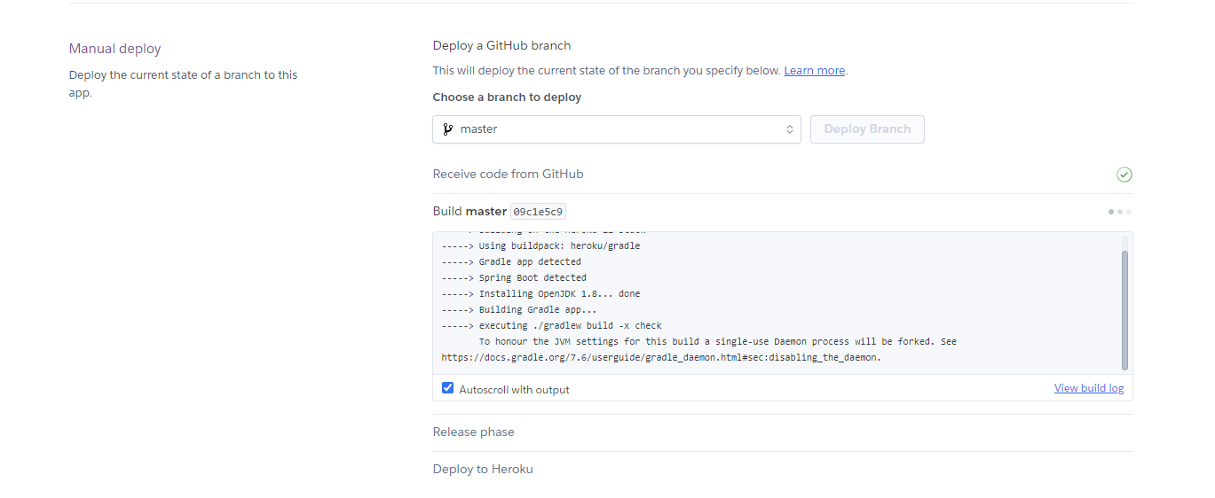
Task: Open the View build log link
Action: (1088, 388)
